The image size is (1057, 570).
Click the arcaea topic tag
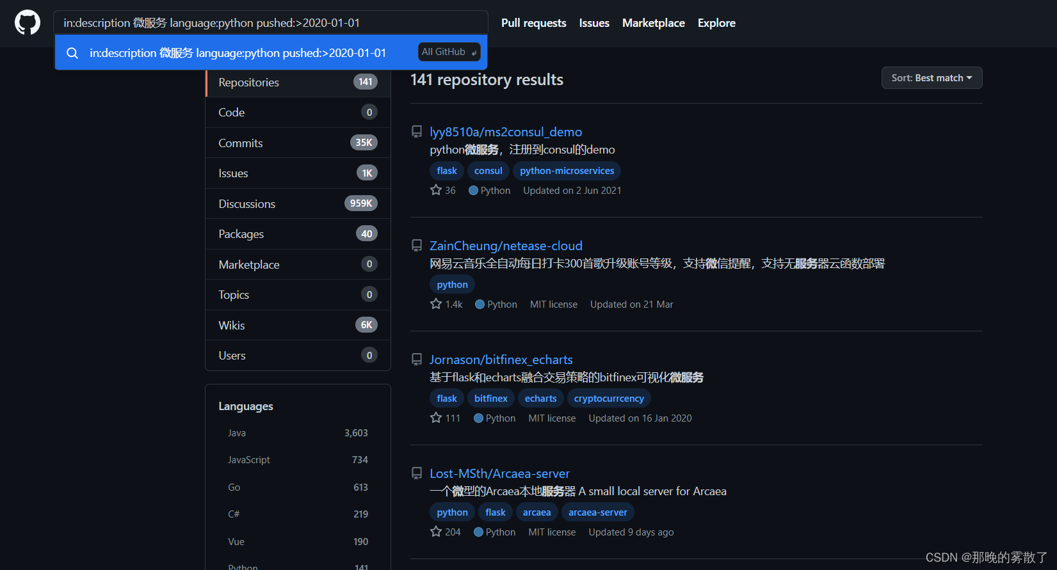click(537, 512)
